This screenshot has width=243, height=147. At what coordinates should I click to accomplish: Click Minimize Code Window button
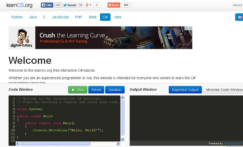(223, 90)
